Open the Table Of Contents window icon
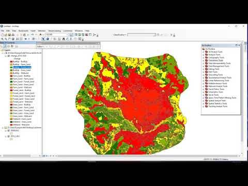The width and height of the screenshot is (248, 186). click(76, 35)
